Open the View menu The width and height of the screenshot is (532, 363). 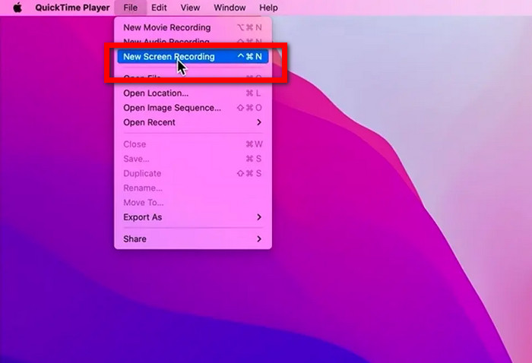(190, 8)
